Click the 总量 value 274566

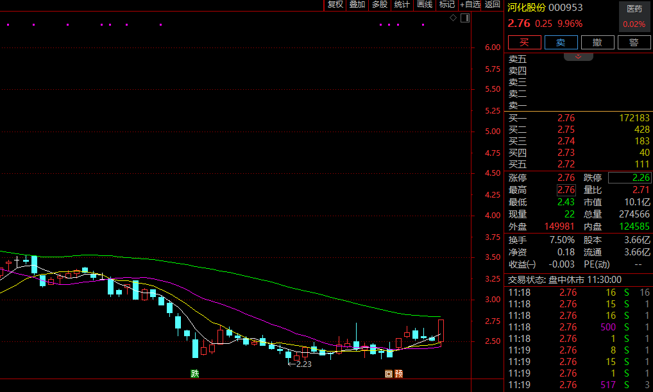[x=634, y=214]
